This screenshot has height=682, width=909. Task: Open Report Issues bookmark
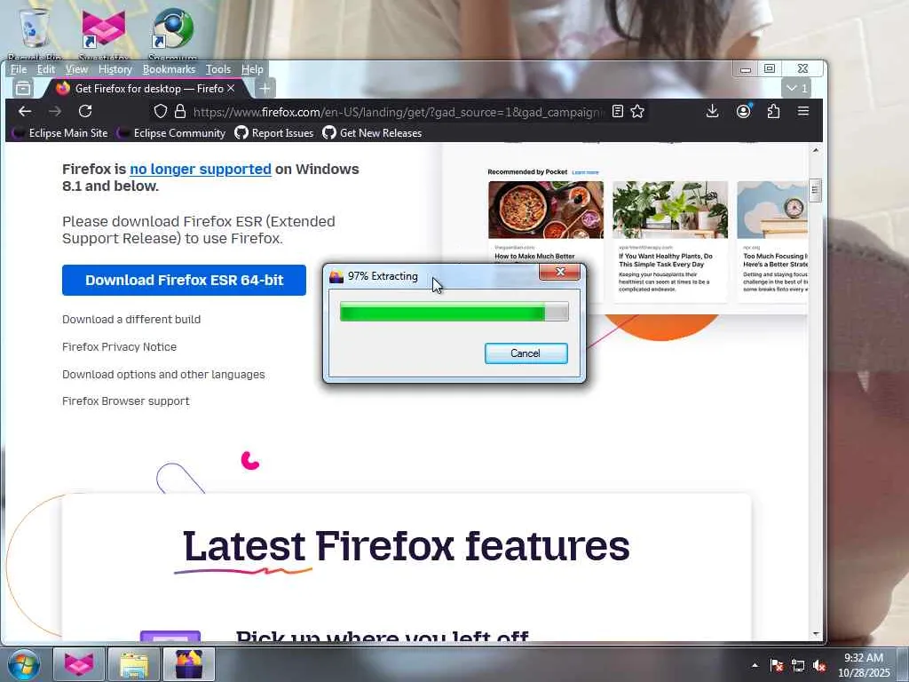click(273, 133)
